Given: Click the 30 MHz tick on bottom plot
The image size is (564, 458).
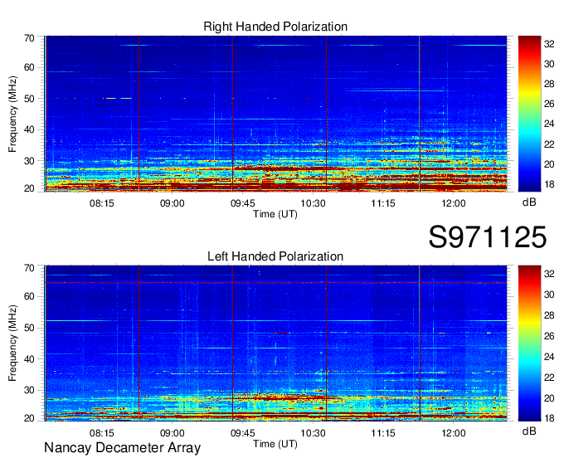Looking at the screenshot, I should click(30, 390).
